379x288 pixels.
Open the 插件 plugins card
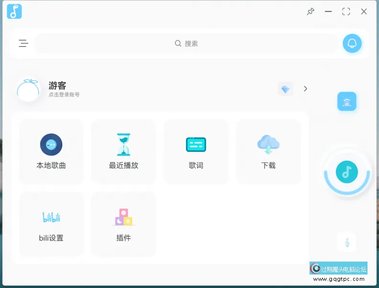click(x=124, y=224)
